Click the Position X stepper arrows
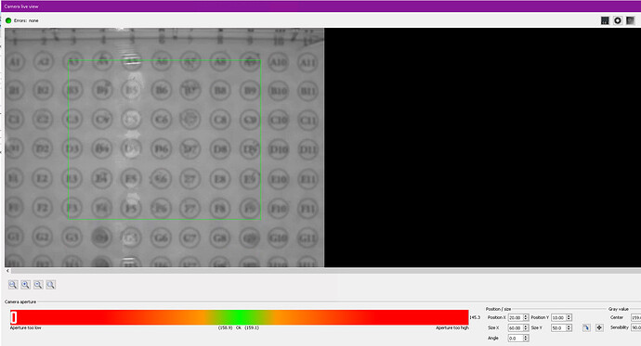 [526, 317]
